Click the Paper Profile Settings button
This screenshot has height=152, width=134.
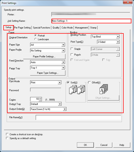44,57
